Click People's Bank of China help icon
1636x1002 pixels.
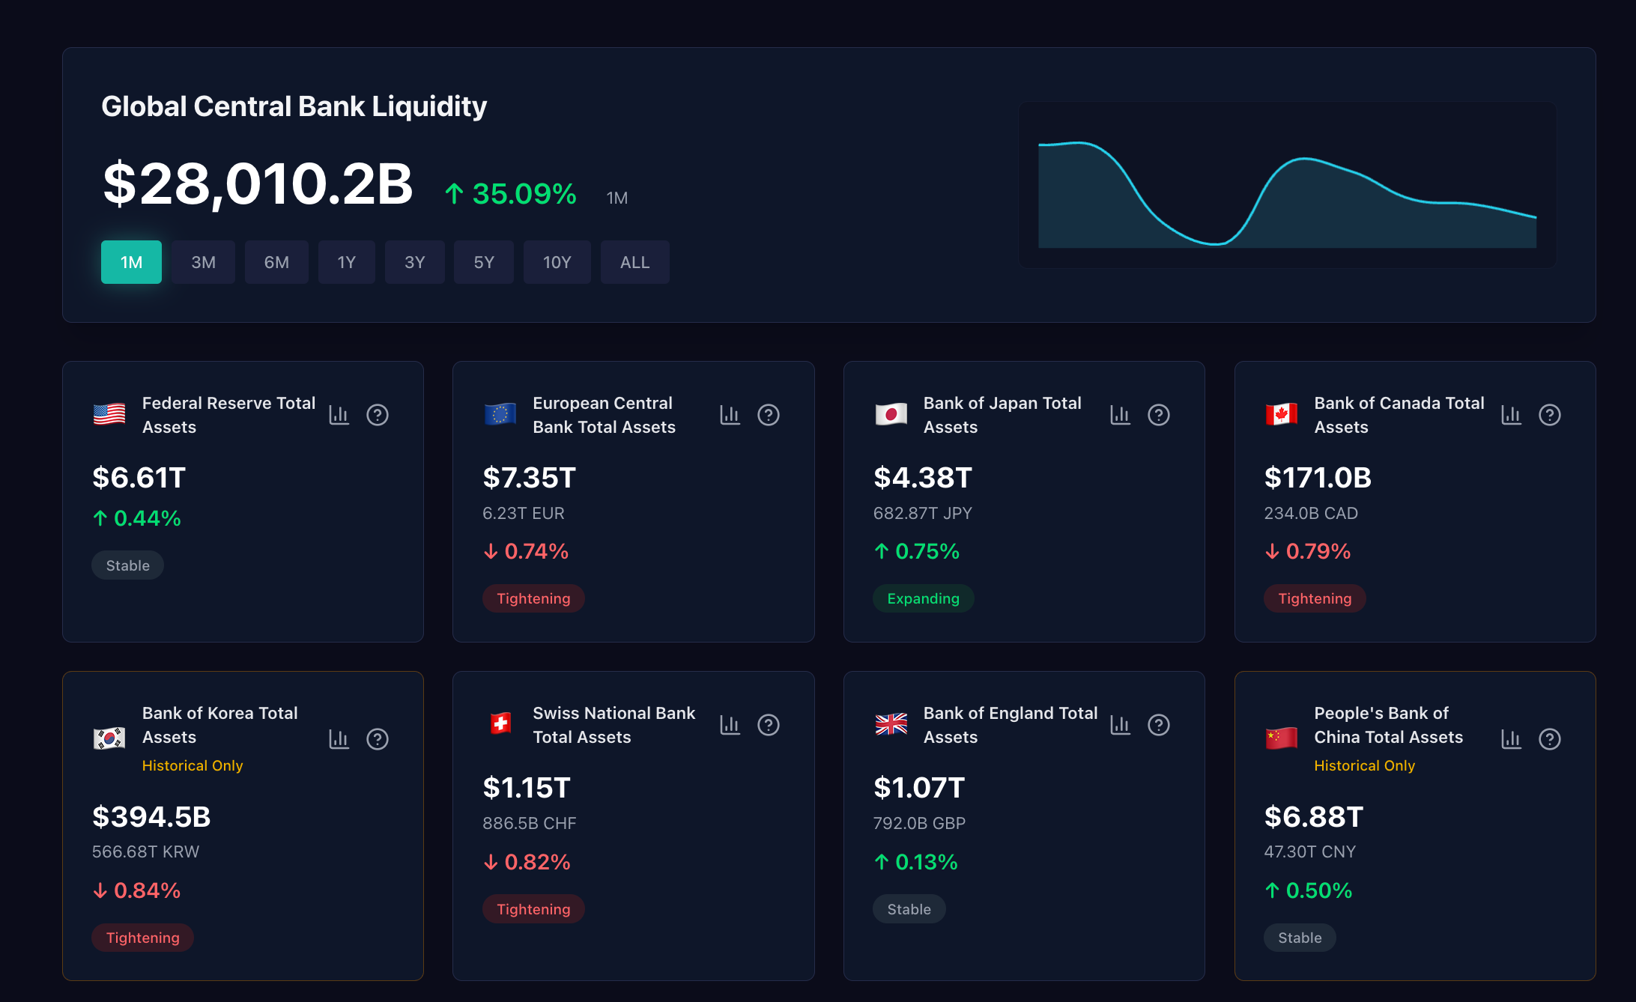pos(1550,739)
